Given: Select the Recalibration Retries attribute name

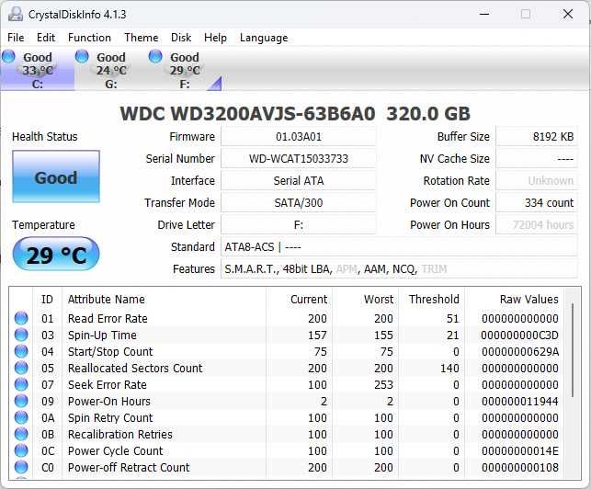Looking at the screenshot, I should [x=119, y=435].
